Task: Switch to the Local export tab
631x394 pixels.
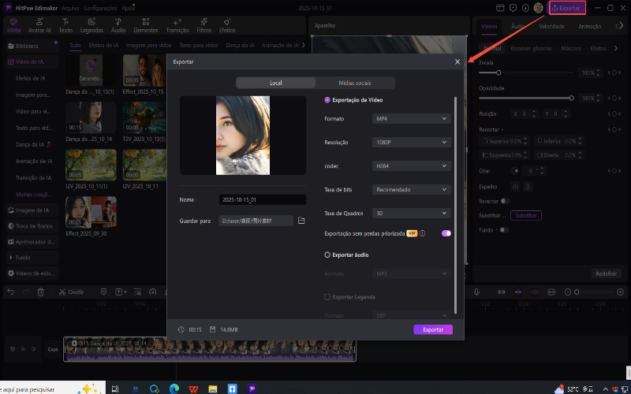Action: (275, 83)
